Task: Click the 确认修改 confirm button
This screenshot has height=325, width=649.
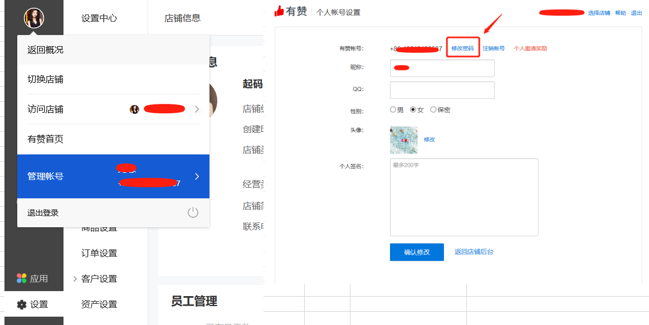Action: point(417,252)
